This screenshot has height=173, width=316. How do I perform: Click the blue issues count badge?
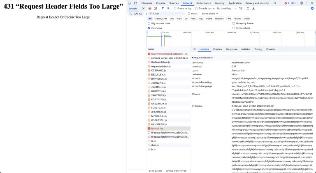[293, 3]
